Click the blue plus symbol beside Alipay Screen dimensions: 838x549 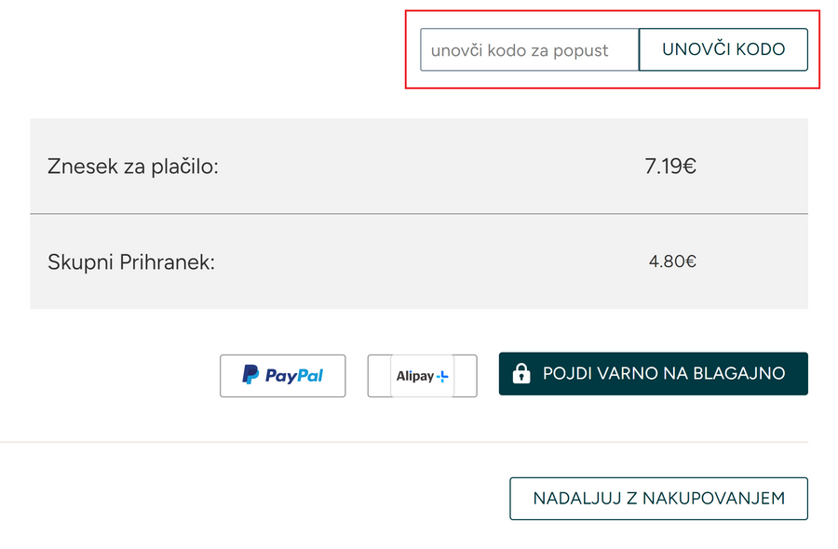pos(442,376)
